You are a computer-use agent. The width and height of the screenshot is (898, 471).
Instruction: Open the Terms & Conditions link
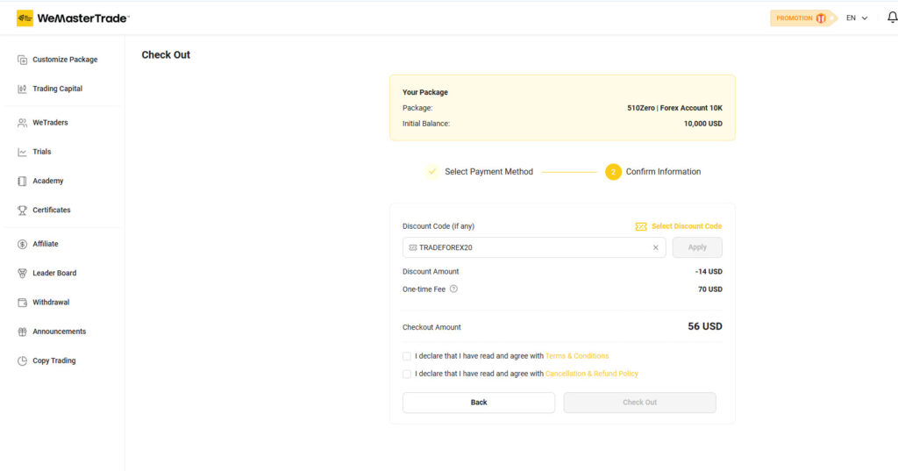[x=577, y=356]
